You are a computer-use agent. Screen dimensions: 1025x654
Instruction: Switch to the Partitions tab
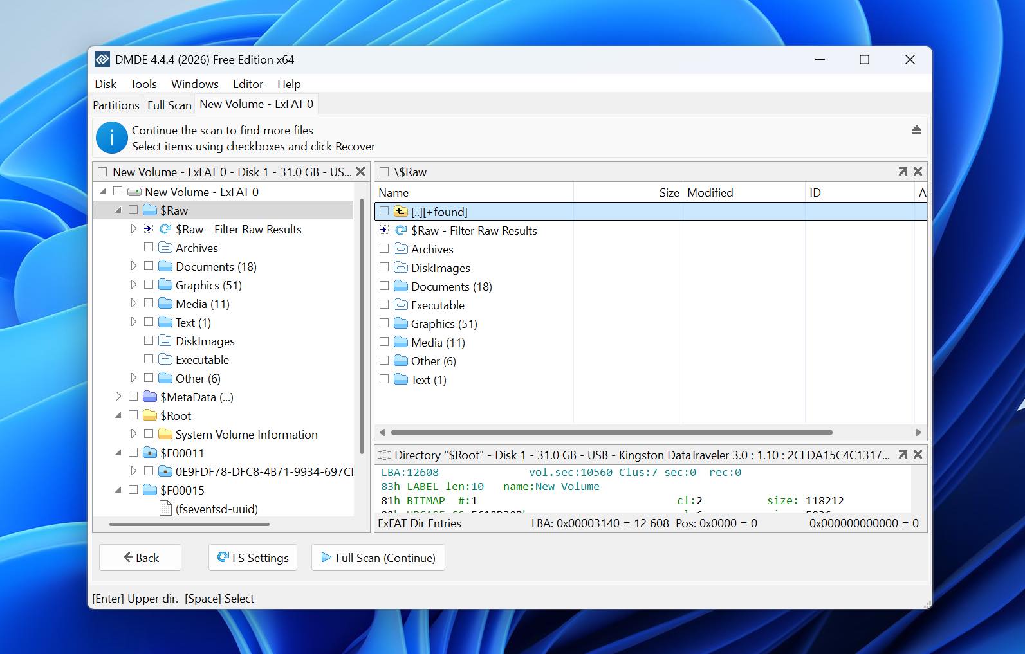point(116,105)
